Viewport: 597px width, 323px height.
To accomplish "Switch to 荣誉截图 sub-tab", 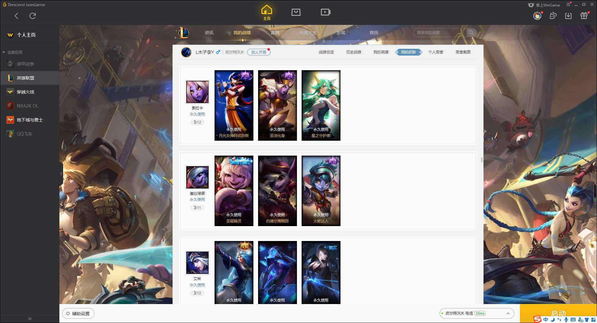I will pyautogui.click(x=463, y=52).
